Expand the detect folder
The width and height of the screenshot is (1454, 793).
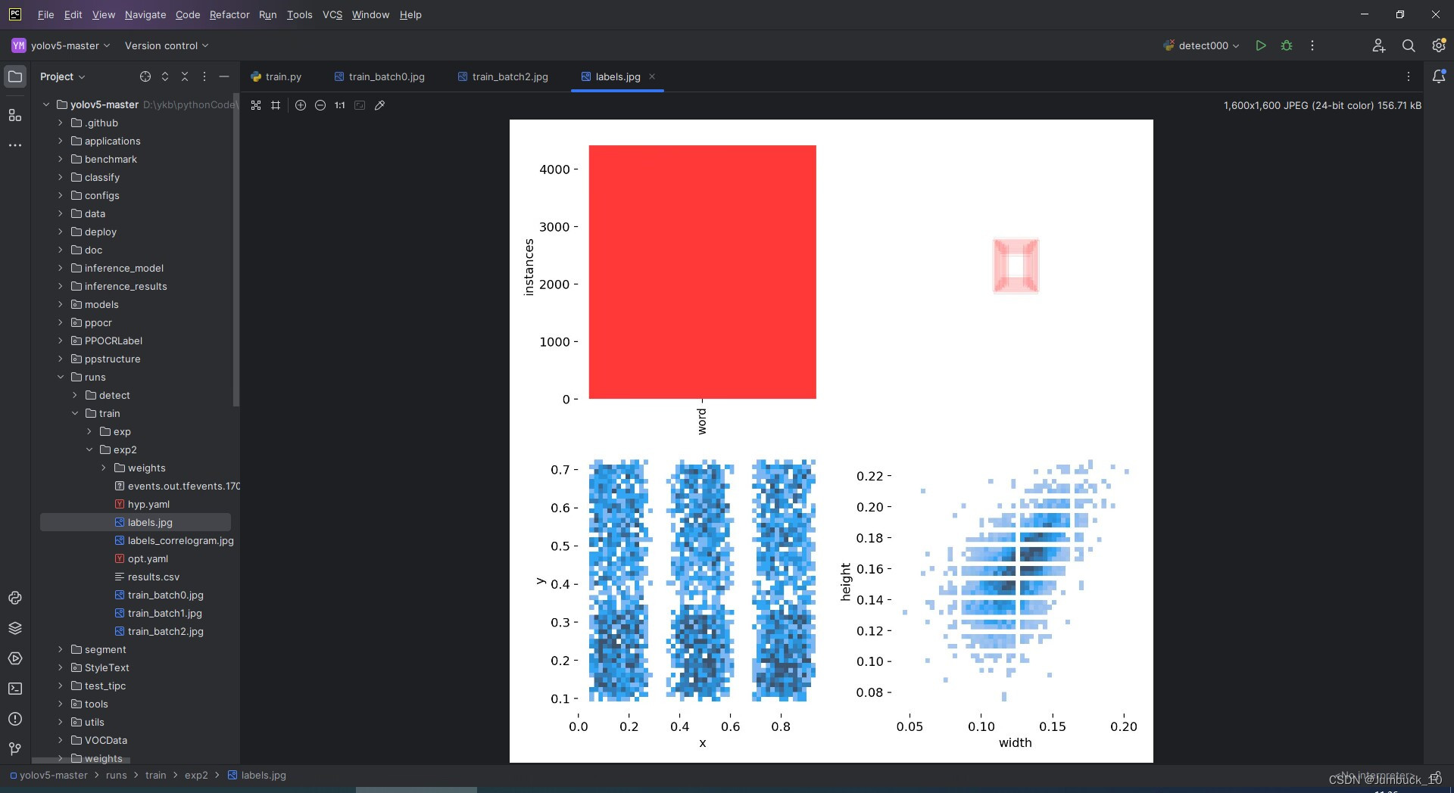pos(75,395)
